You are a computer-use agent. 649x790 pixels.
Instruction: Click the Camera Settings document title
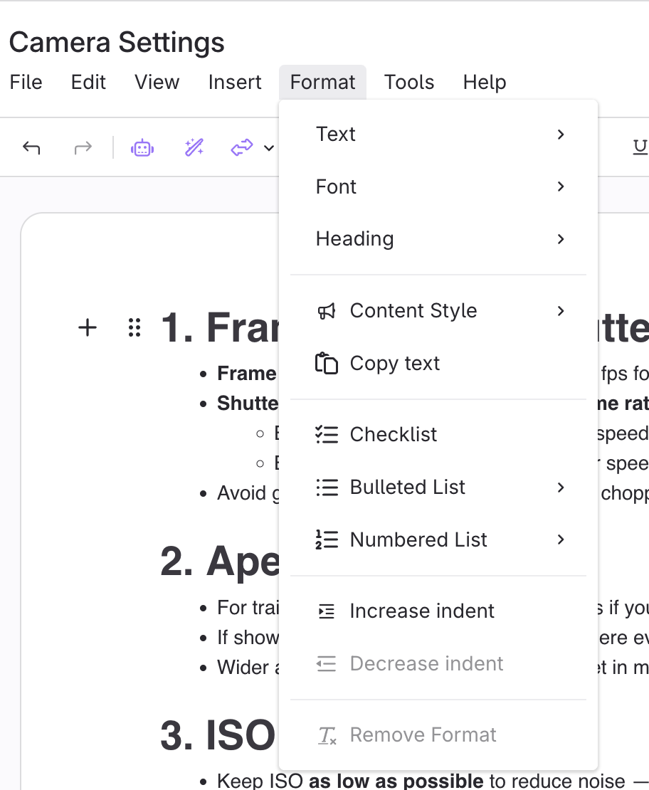117,43
